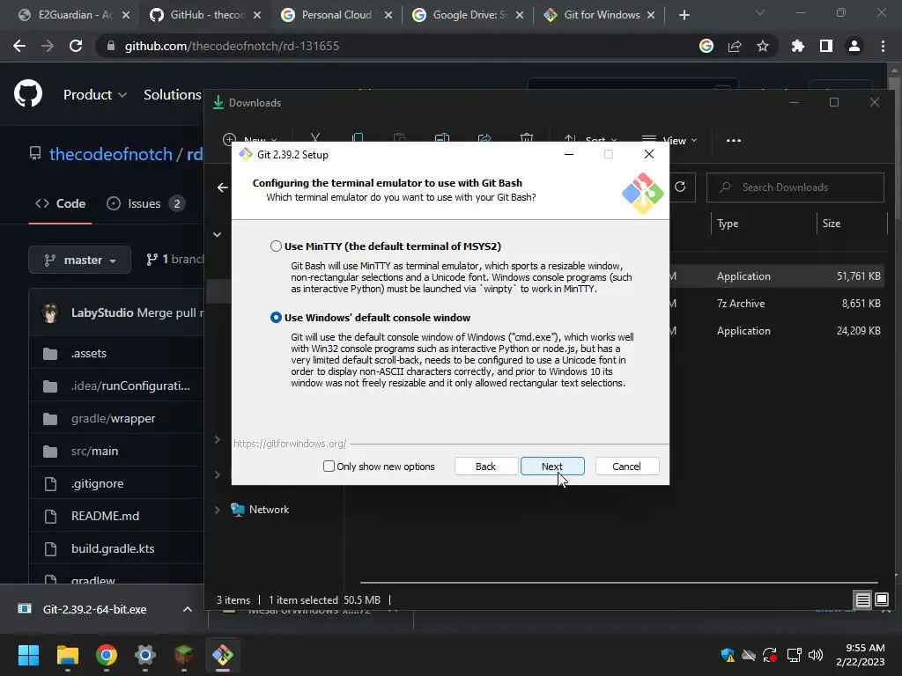This screenshot has width=902, height=676.
Task: Open Git-2.39.2-64-bit.exe download item
Action: (94, 609)
